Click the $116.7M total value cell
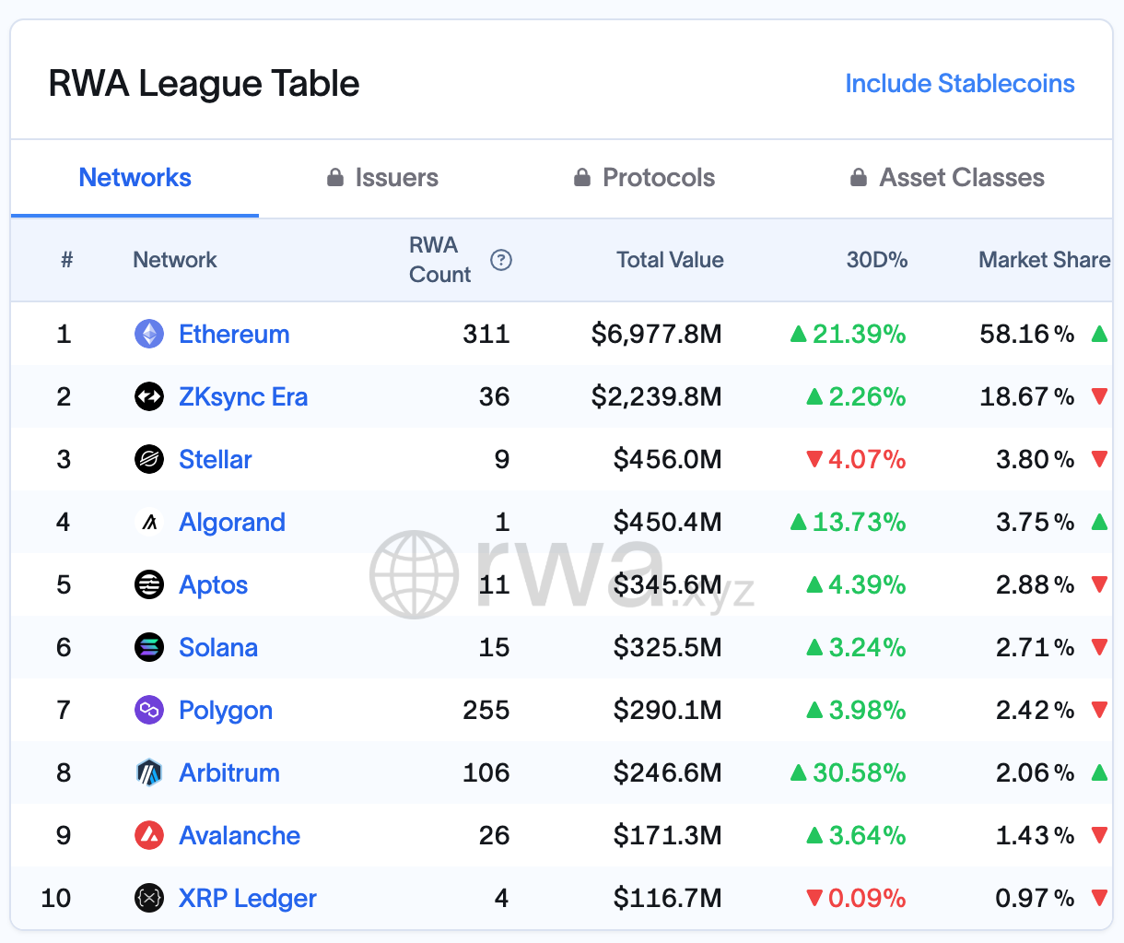The height and width of the screenshot is (943, 1124). pos(668,898)
